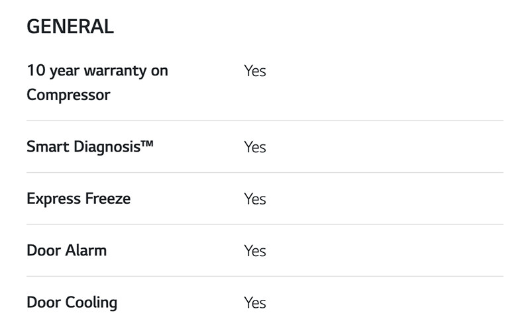Click the GENERAL section heading
Viewport: 530px width, 323px height.
(70, 26)
